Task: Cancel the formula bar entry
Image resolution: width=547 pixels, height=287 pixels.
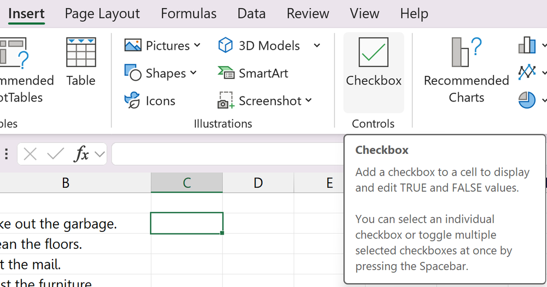Action: click(x=30, y=154)
